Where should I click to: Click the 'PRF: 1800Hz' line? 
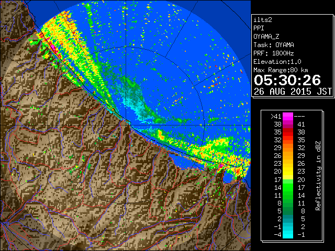pos(274,53)
